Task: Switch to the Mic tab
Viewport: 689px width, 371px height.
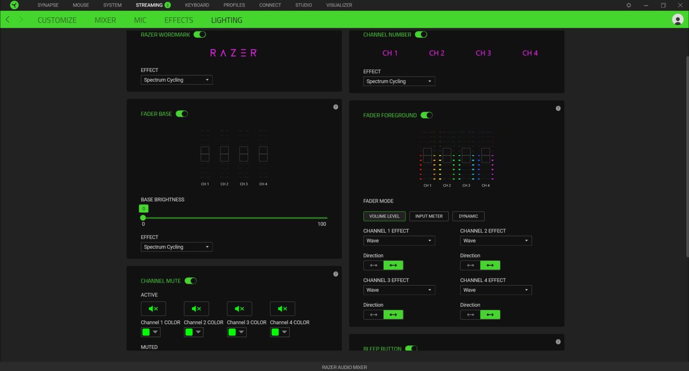Action: point(140,20)
